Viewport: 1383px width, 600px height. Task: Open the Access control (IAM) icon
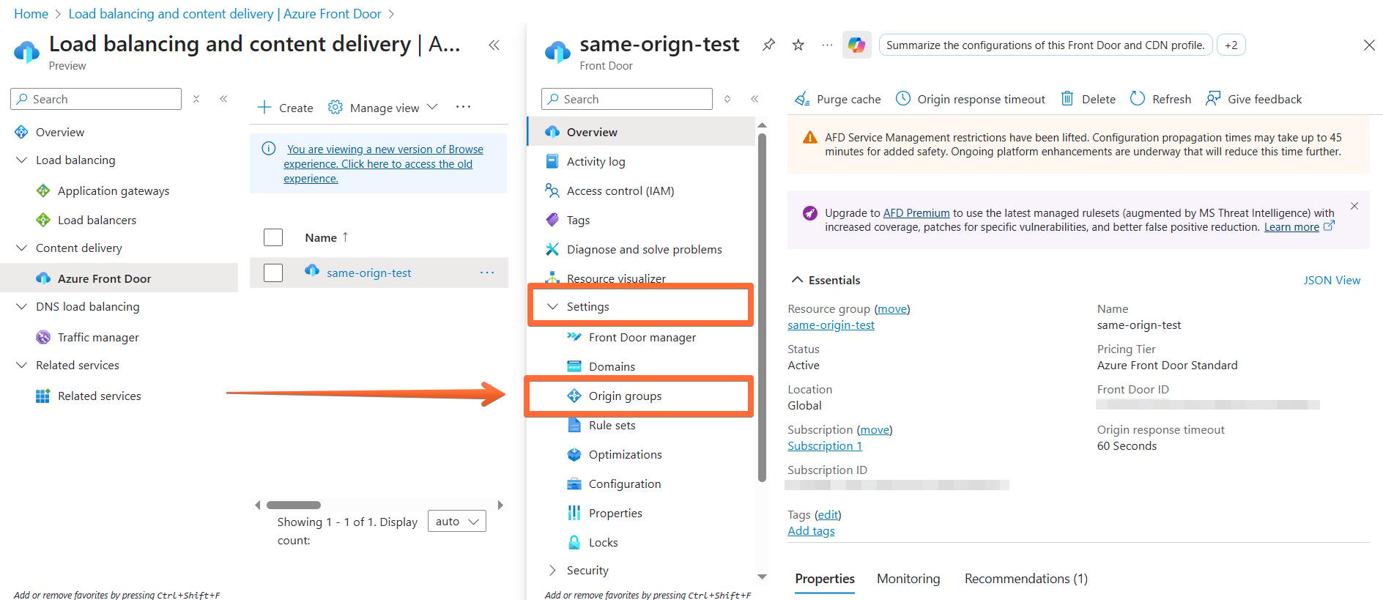552,190
